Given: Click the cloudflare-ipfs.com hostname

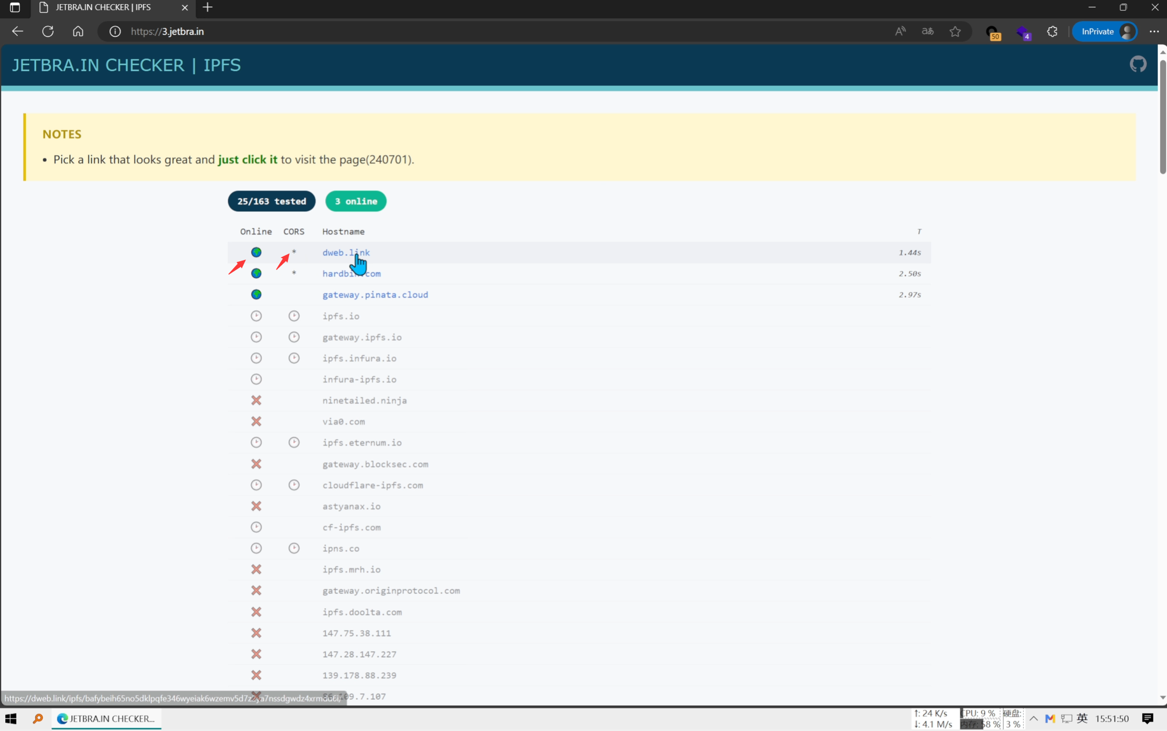Looking at the screenshot, I should click(x=373, y=485).
